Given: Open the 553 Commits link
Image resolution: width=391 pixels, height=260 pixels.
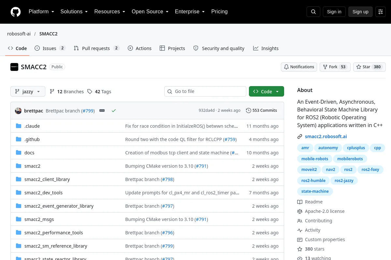Looking at the screenshot, I should pos(261,110).
